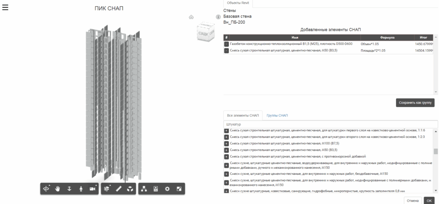Screen dimensions: 439x204
Task: Select formula Площадь*2*1.05 cell
Action: (373, 51)
